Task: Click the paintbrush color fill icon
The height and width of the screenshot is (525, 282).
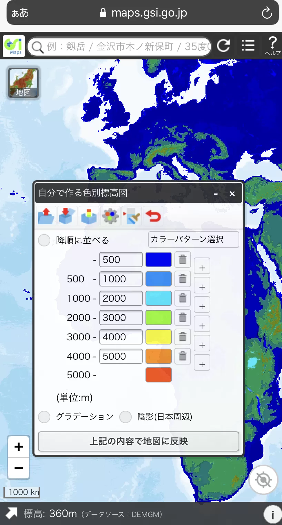Action: pos(131,216)
